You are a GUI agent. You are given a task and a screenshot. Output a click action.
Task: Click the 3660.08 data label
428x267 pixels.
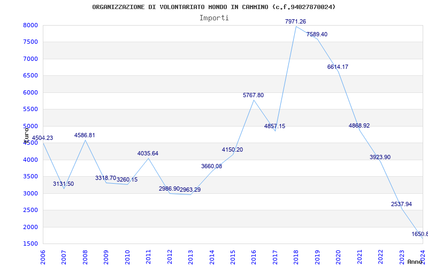(x=211, y=166)
